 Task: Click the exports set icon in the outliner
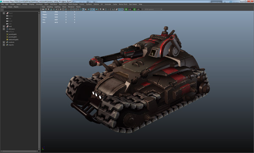point(7,45)
